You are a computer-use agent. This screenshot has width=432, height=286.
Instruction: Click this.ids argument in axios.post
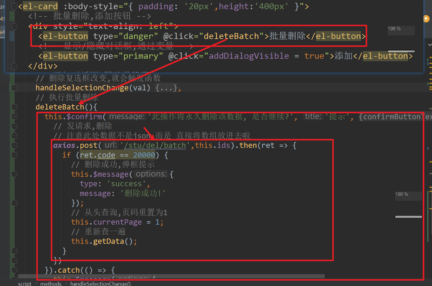click(x=212, y=145)
